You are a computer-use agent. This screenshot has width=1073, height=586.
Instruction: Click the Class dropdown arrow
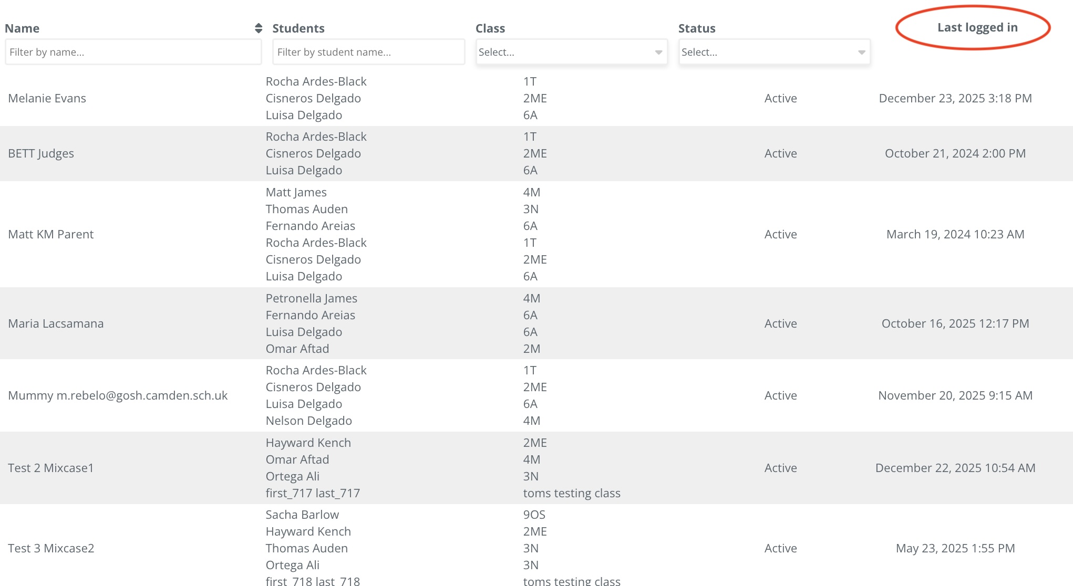658,53
